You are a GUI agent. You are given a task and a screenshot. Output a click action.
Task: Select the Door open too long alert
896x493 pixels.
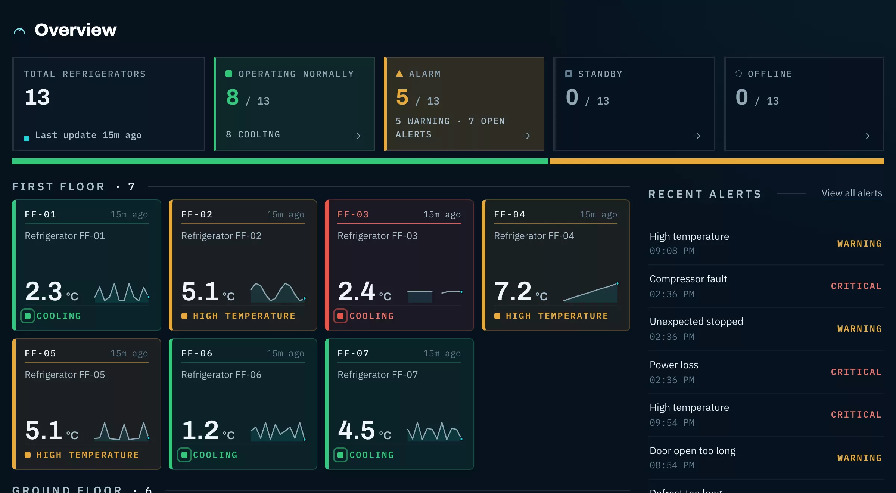tap(766, 458)
